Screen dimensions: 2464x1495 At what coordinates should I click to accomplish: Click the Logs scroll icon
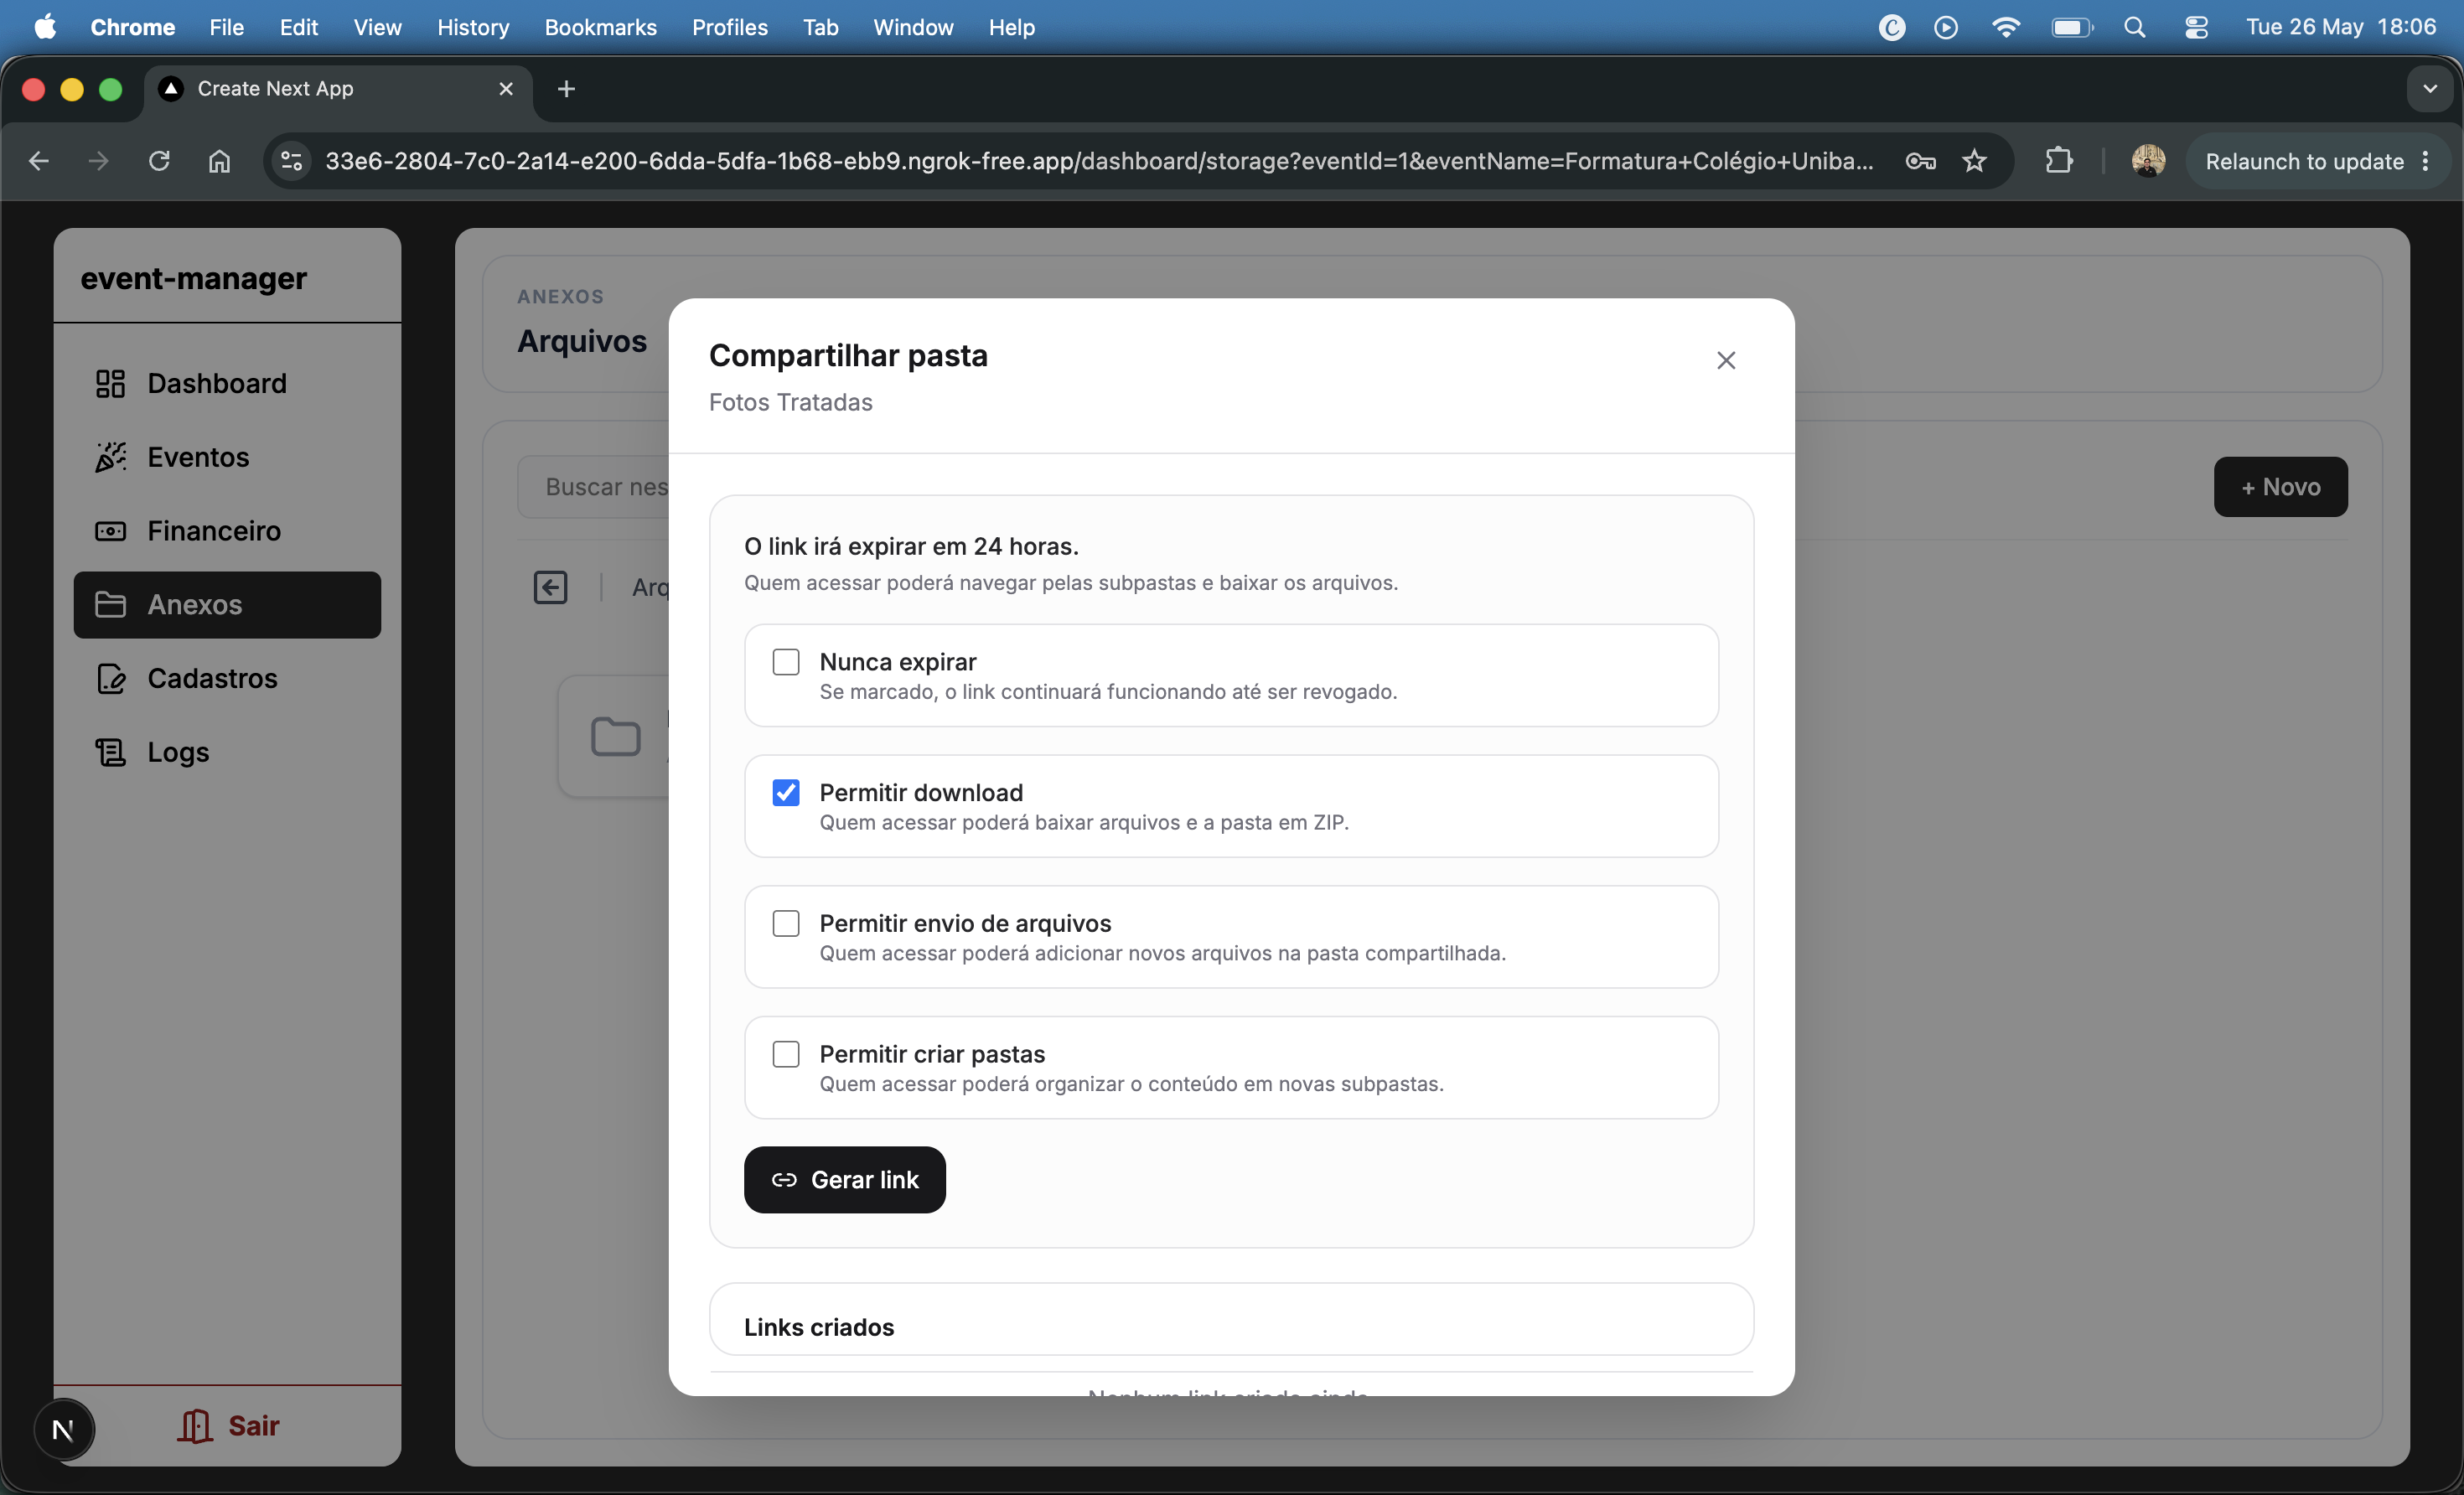point(110,752)
